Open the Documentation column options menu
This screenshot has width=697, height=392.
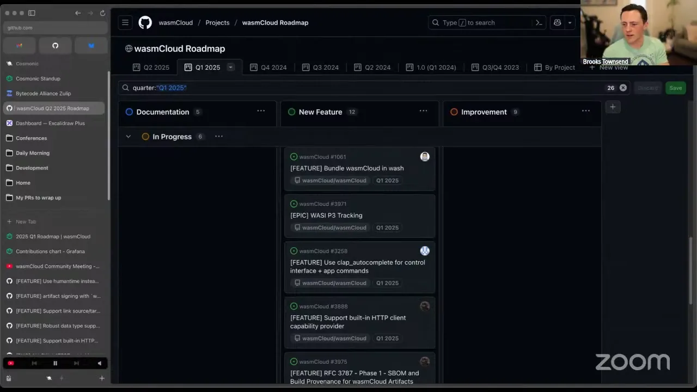(261, 111)
